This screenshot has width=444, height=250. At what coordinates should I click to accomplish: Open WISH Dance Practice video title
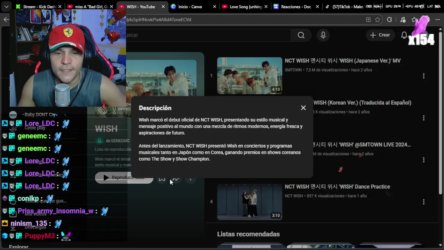coord(338,187)
